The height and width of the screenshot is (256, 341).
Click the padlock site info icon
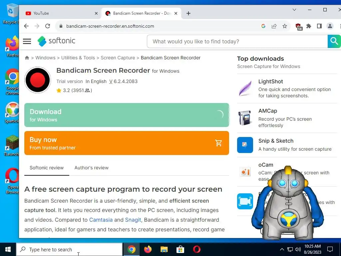61,26
